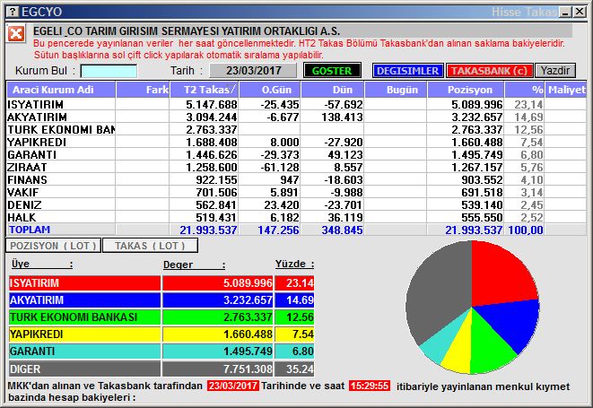Click legend value 5.089.996
Screen dimensions: 593x408
tap(248, 282)
